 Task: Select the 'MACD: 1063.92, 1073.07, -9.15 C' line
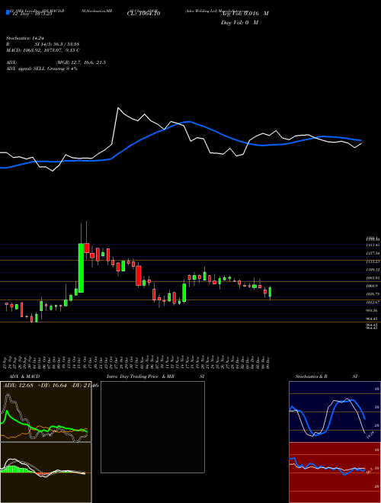click(x=43, y=50)
